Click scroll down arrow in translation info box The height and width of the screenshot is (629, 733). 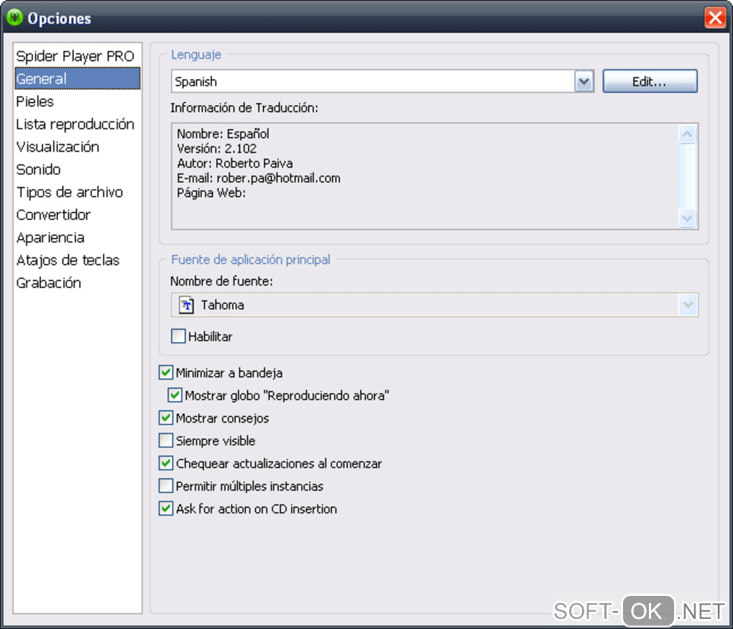tap(687, 218)
